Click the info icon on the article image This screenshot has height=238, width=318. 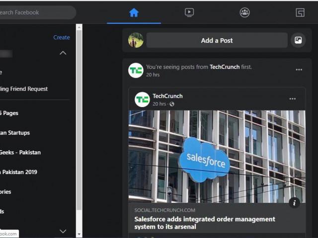(294, 203)
